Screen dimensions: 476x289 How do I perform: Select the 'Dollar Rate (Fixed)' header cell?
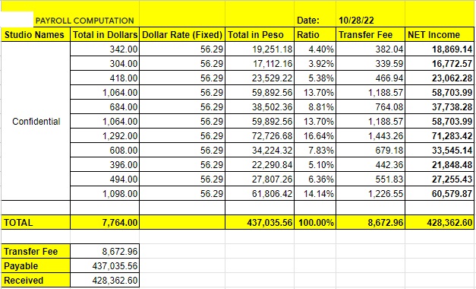182,34
